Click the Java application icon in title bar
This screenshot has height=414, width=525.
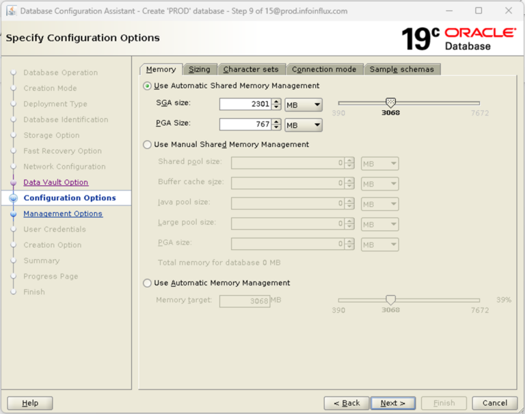pyautogui.click(x=12, y=11)
